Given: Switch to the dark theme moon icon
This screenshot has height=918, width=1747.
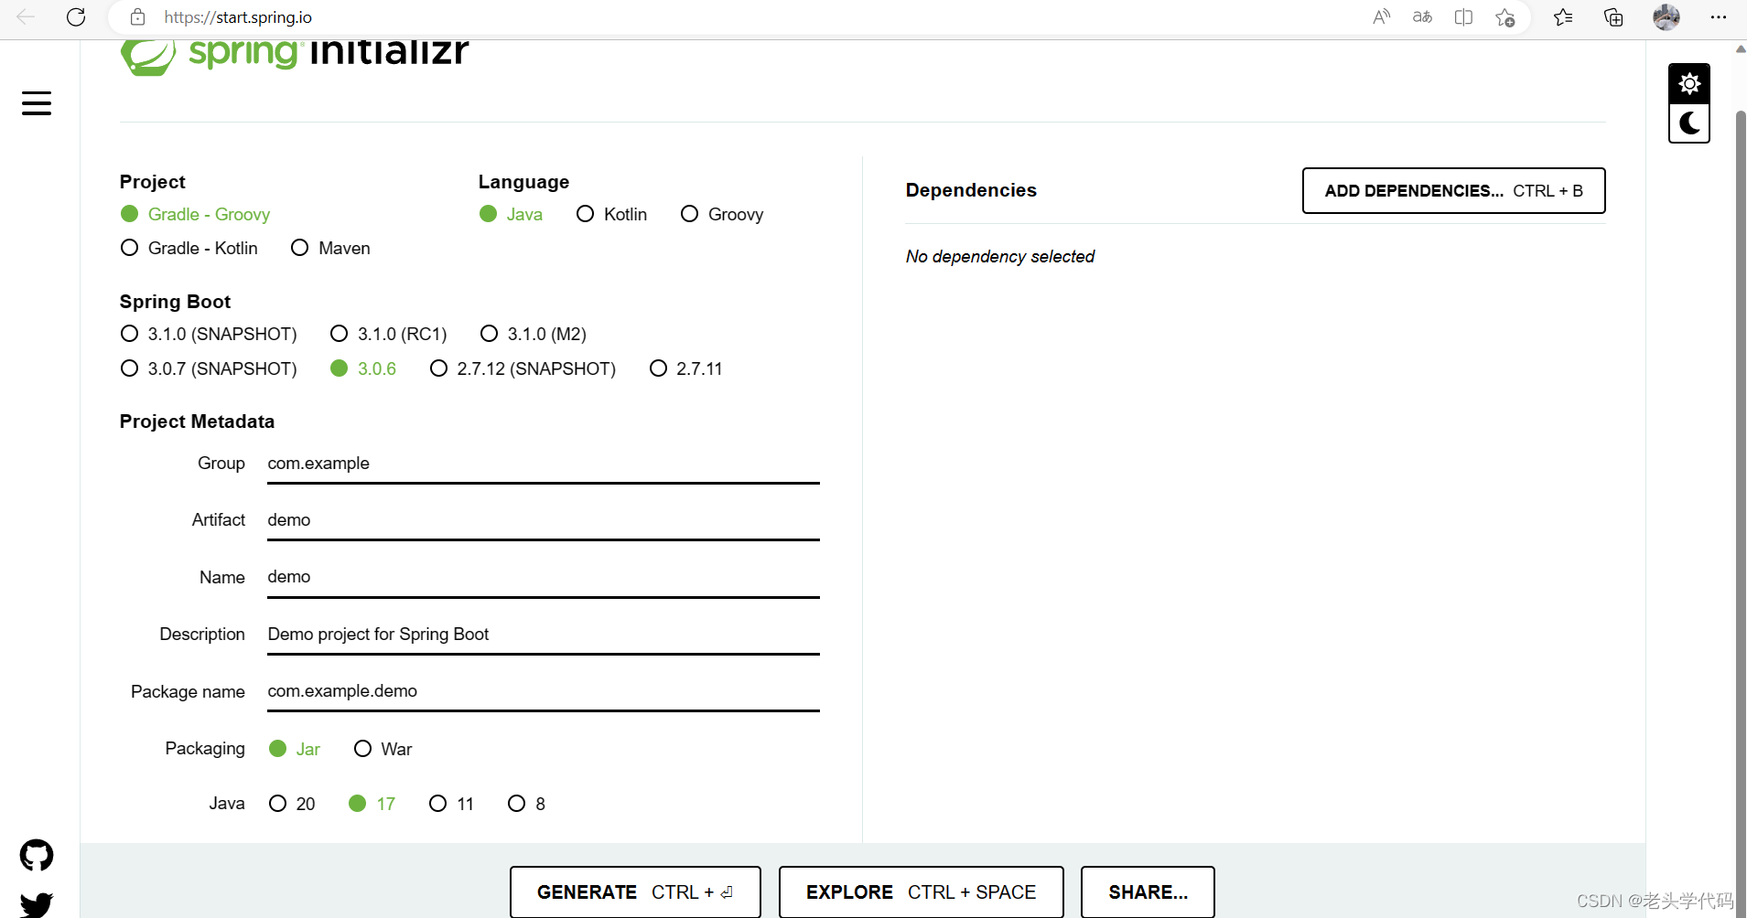Looking at the screenshot, I should [1689, 123].
